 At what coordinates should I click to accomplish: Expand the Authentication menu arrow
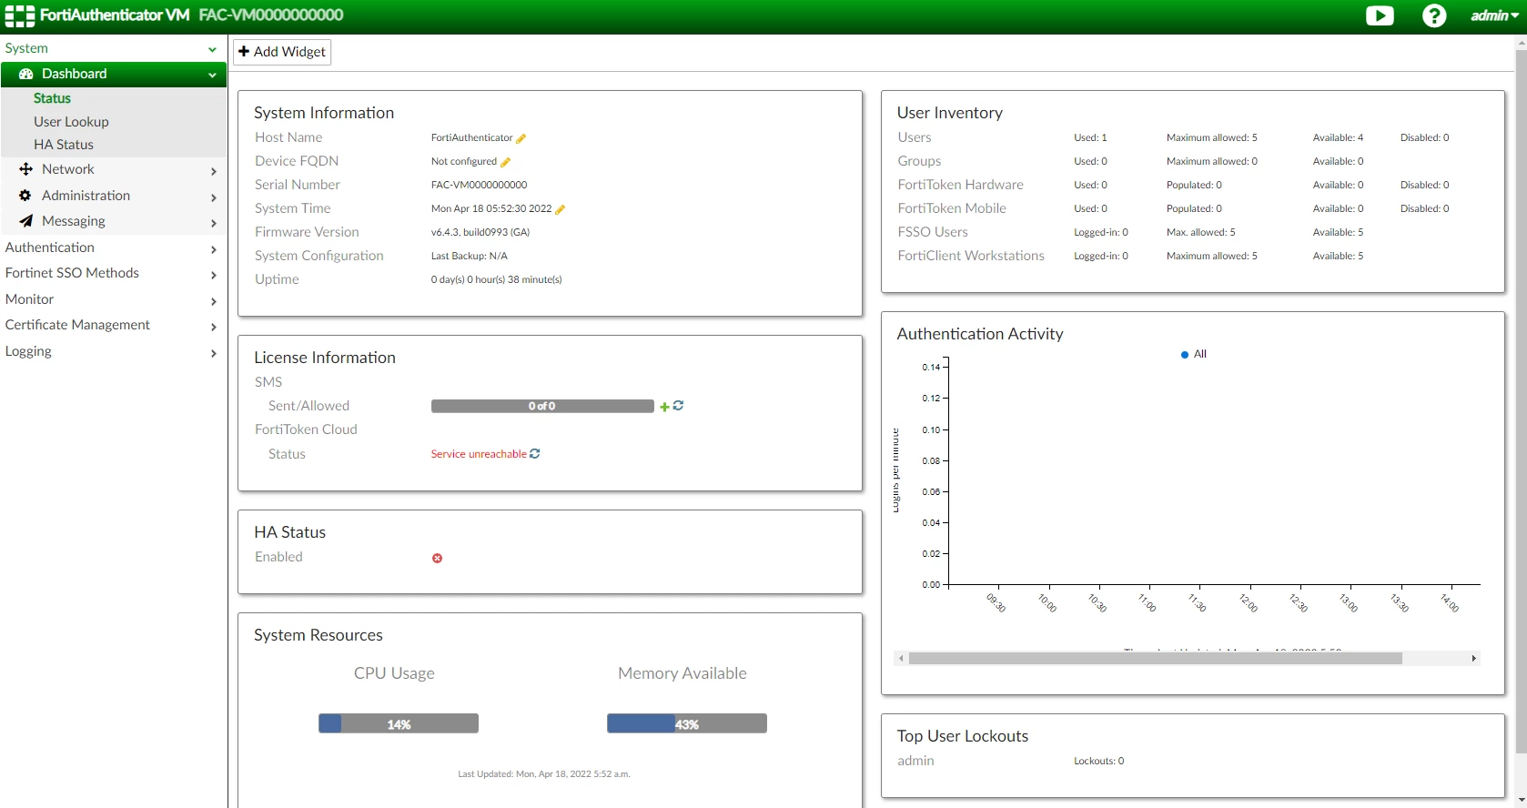(214, 249)
